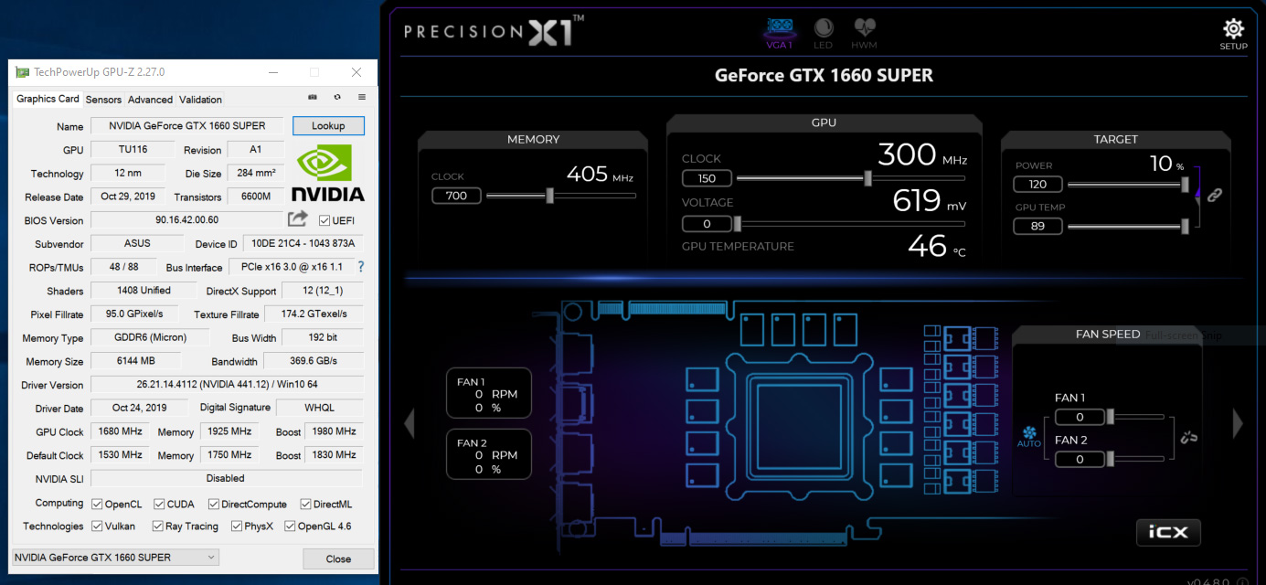1266x585 pixels.
Task: Toggle the OpenCL checkbox
Action: click(x=97, y=504)
